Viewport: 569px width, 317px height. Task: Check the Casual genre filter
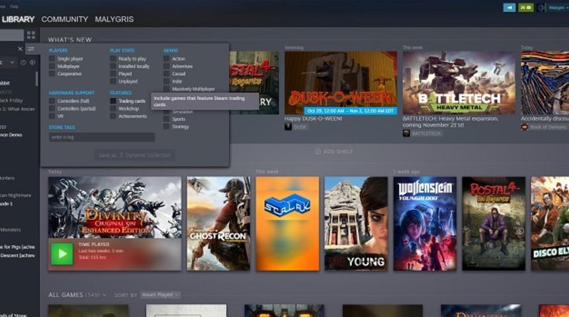pos(167,73)
